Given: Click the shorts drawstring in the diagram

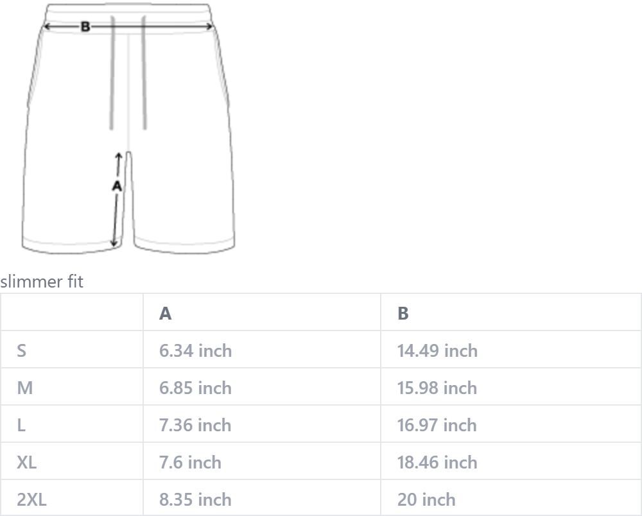Looking at the screenshot, I should (x=128, y=73).
